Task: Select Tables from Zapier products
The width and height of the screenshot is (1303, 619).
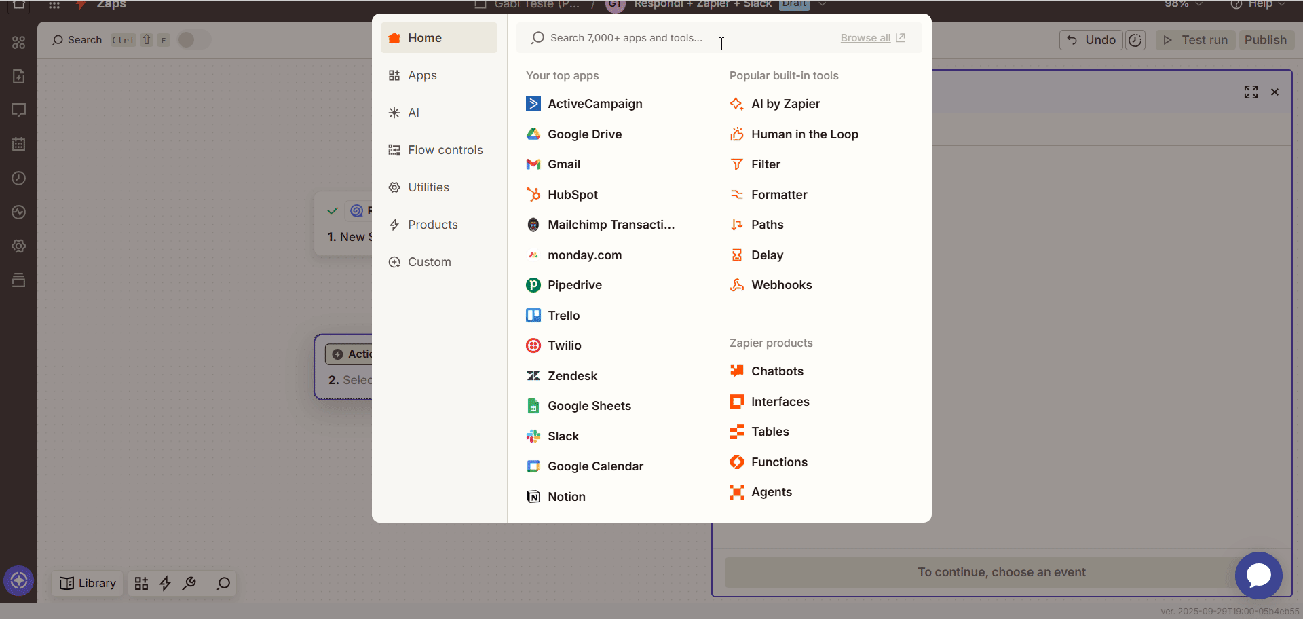Action: 759,432
